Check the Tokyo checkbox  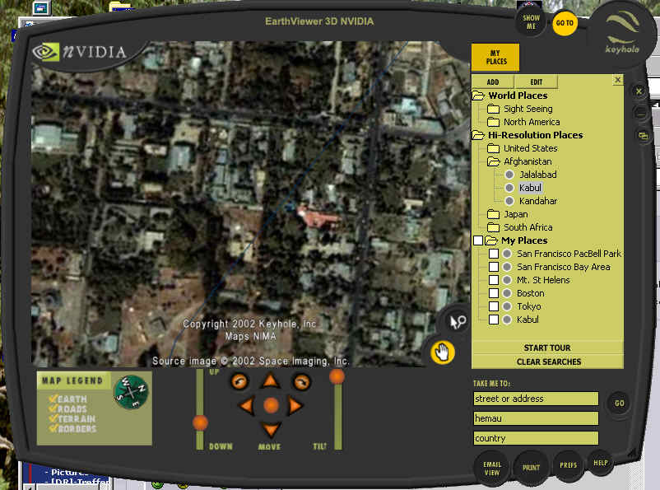tap(494, 306)
